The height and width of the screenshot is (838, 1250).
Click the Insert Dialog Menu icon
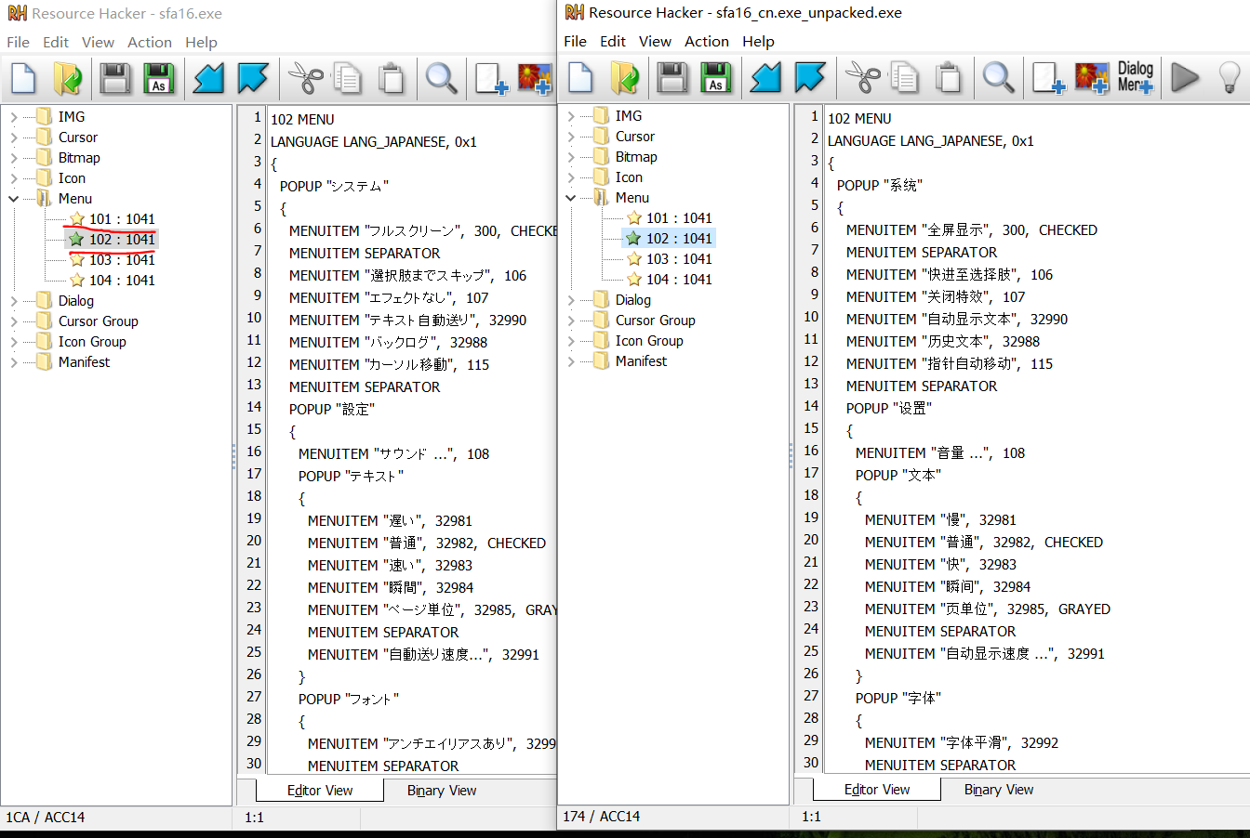(1136, 77)
